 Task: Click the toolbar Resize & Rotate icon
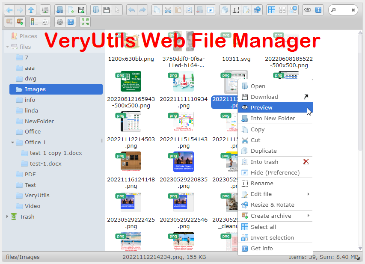pyautogui.click(x=257, y=10)
